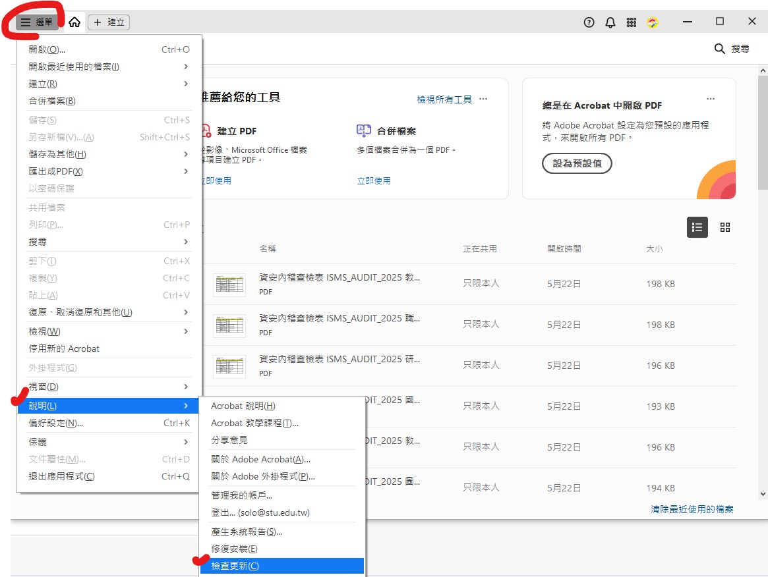768x577 pixels.
Task: Select 分享意見 submenu item
Action: click(282, 440)
